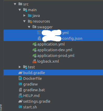Click the Spring icon of application-prod.yml

[x=34, y=56]
